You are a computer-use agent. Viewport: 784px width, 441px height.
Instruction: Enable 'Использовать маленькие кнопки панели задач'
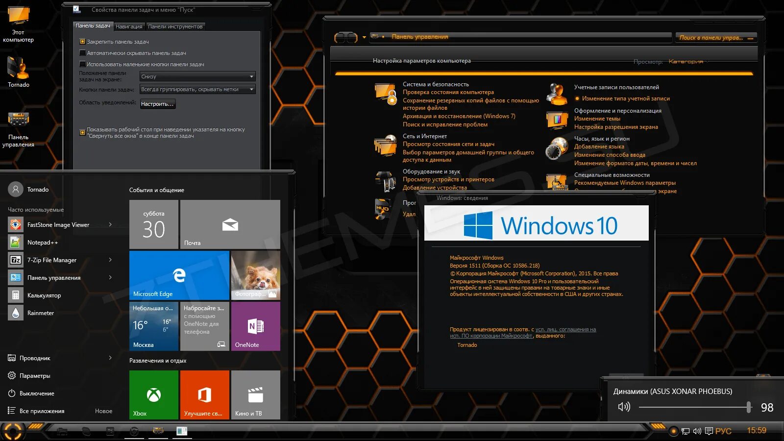click(x=82, y=64)
